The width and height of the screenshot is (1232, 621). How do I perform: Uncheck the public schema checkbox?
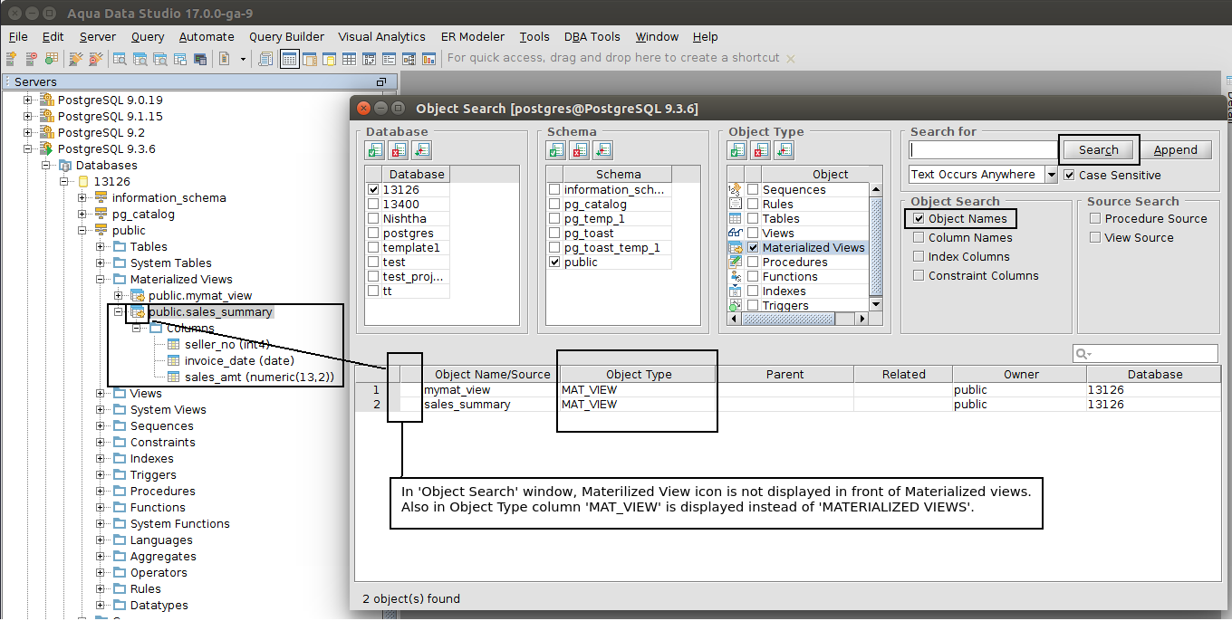point(554,263)
